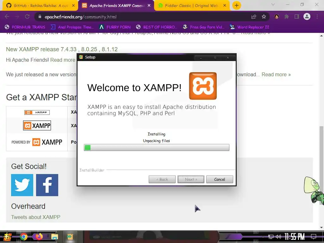Close the Setup dialog with X

tap(228, 58)
